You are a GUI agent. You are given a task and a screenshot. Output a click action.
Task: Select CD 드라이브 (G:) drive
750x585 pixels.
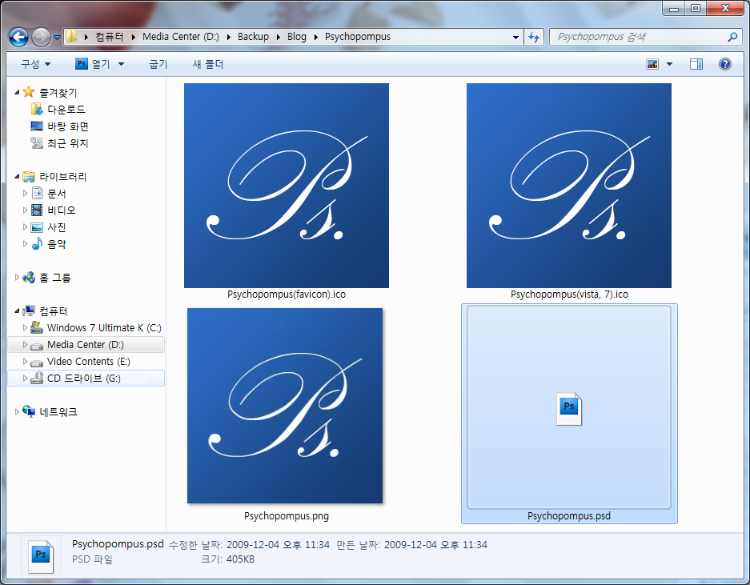[x=83, y=378]
